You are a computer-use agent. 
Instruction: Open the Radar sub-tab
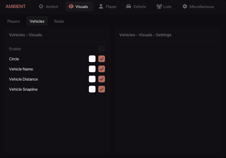pyautogui.click(x=59, y=21)
